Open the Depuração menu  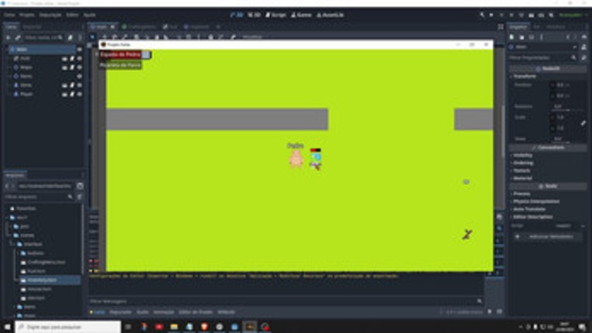coord(50,15)
